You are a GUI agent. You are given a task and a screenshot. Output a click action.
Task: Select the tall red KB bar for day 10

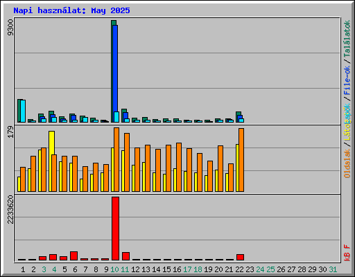115,229
